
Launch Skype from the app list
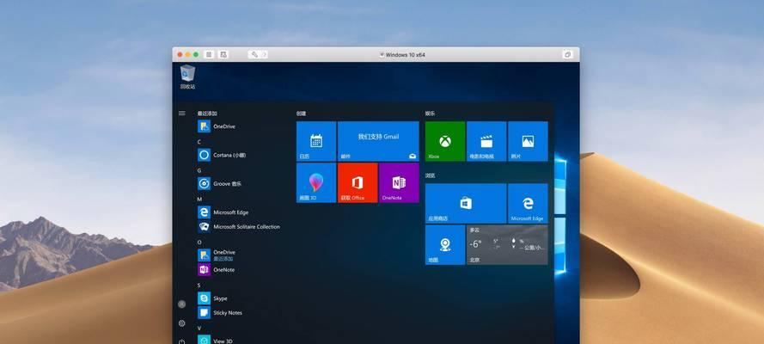coord(212,298)
